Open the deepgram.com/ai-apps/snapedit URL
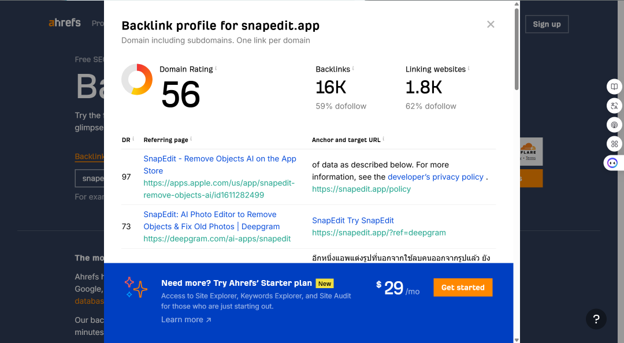This screenshot has width=624, height=343. point(217,238)
